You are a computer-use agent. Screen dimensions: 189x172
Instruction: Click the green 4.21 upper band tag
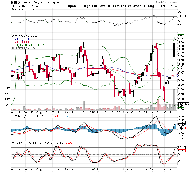click(x=180, y=36)
